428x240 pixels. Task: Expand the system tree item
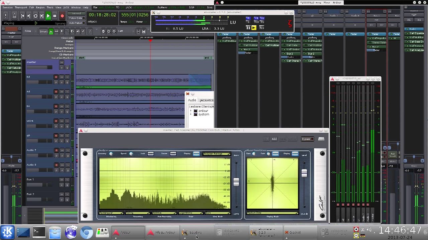pyautogui.click(x=191, y=114)
